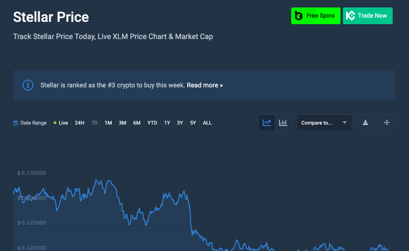Click the fullscreen expand arrows icon

pyautogui.click(x=387, y=123)
